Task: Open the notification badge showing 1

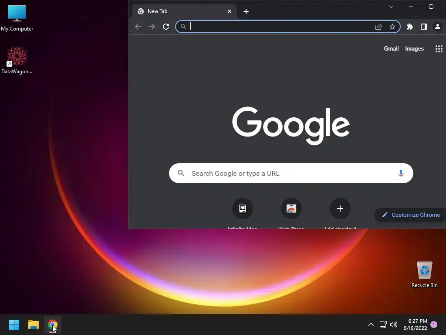Action: [x=434, y=325]
